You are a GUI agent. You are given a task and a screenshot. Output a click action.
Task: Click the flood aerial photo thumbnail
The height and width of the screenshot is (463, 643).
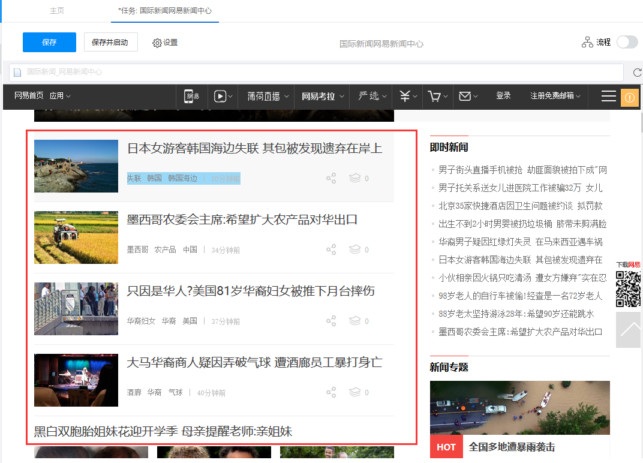coord(519,408)
